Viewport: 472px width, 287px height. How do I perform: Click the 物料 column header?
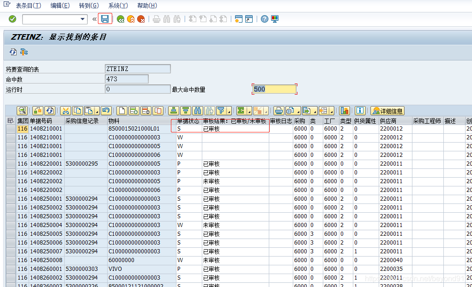point(141,121)
